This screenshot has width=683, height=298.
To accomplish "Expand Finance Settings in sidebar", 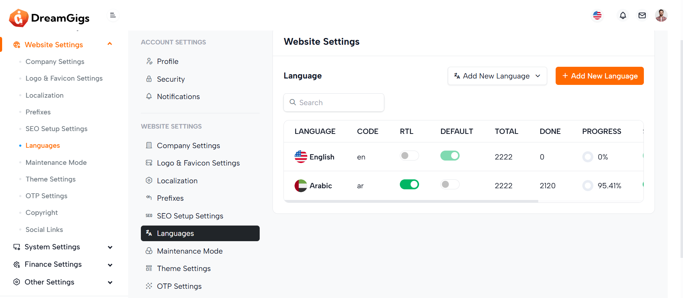I will pyautogui.click(x=63, y=264).
